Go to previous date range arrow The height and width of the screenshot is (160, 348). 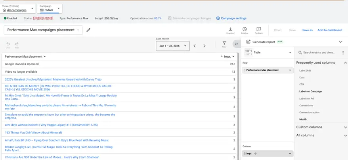[195, 46]
